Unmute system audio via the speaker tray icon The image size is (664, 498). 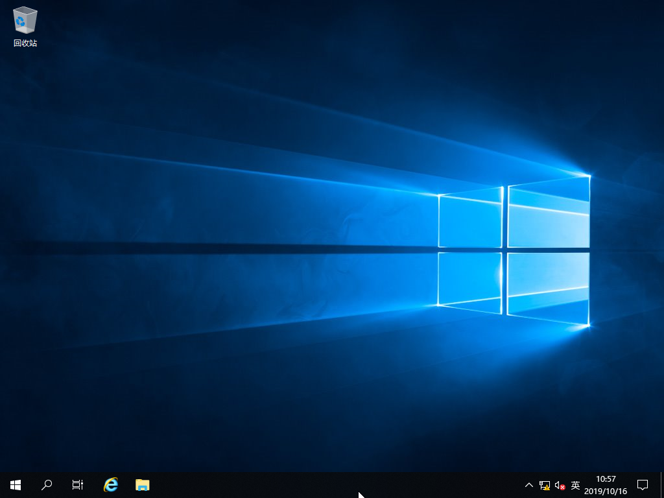559,484
